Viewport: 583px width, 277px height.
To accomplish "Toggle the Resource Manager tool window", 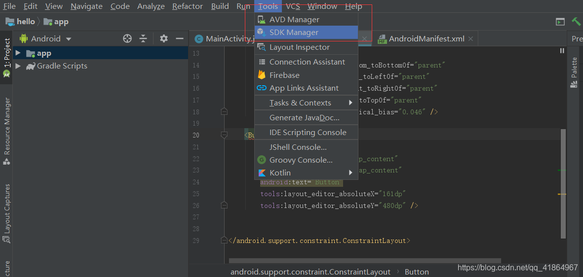I will pos(6,132).
